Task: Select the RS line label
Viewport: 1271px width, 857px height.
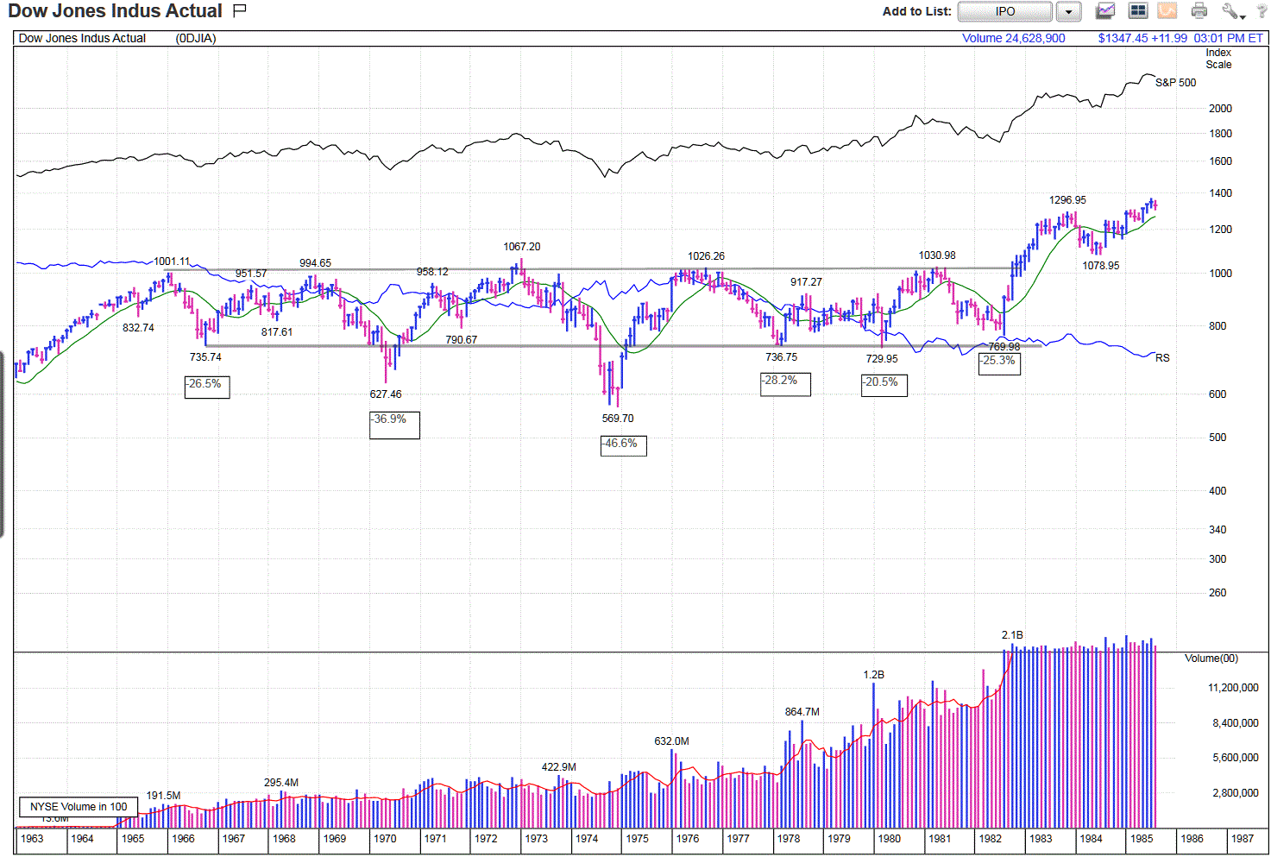Action: pyautogui.click(x=1162, y=358)
